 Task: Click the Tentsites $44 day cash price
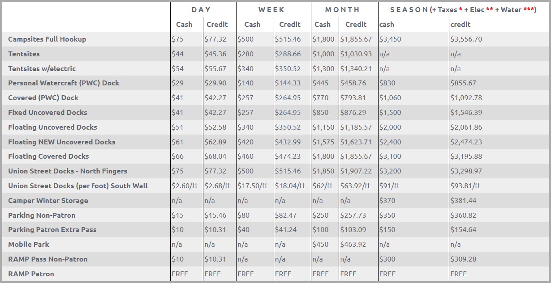coord(177,54)
